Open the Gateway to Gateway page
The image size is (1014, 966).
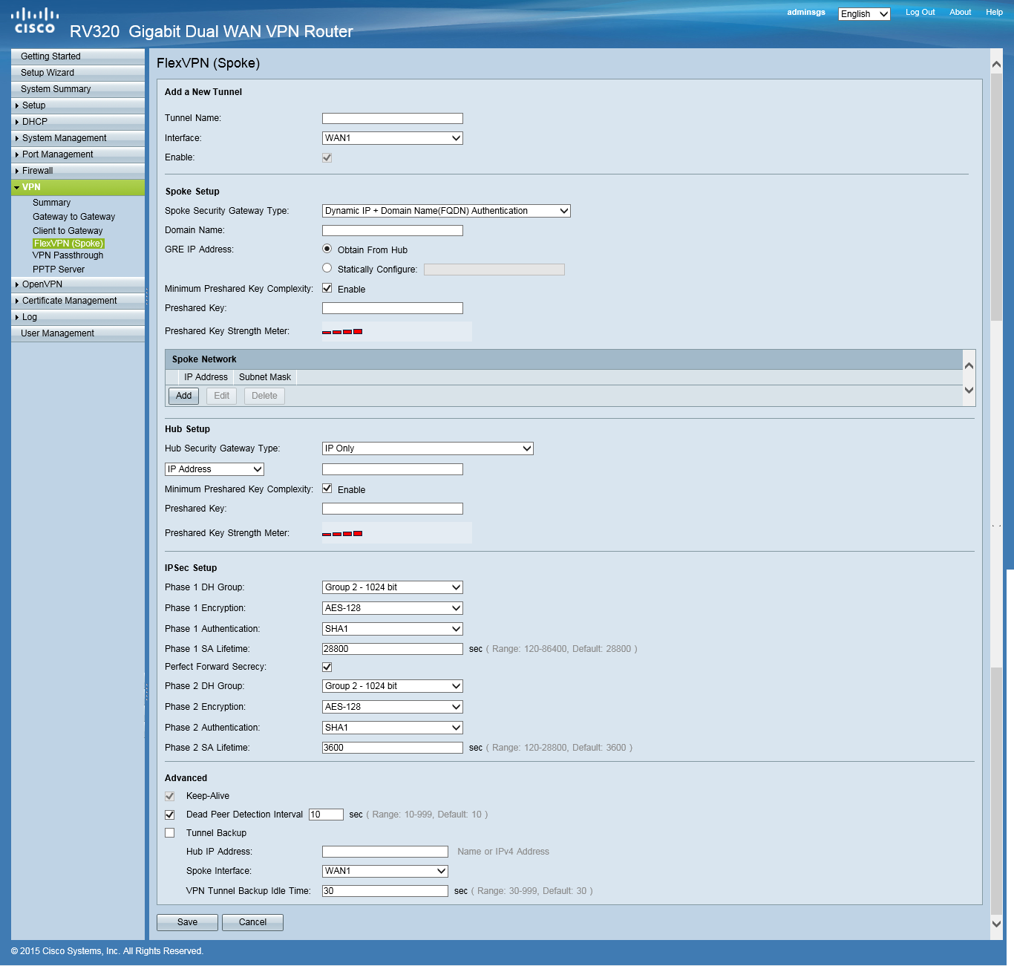point(73,216)
